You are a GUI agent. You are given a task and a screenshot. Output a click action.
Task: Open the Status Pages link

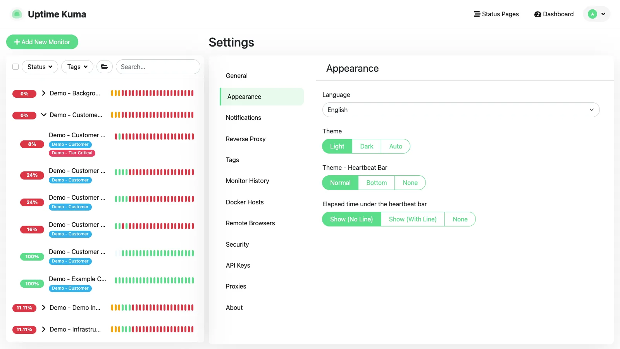pyautogui.click(x=496, y=14)
